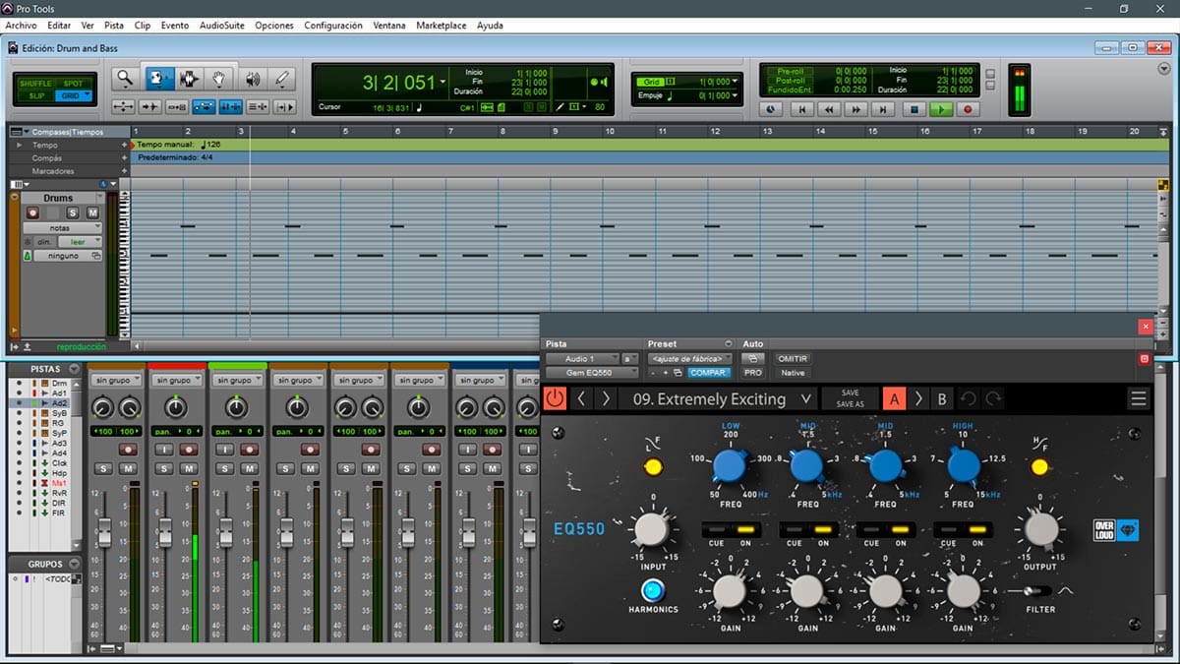Click the HIGH band FREQ blue knob
1180x664 pixels.
pyautogui.click(x=963, y=464)
